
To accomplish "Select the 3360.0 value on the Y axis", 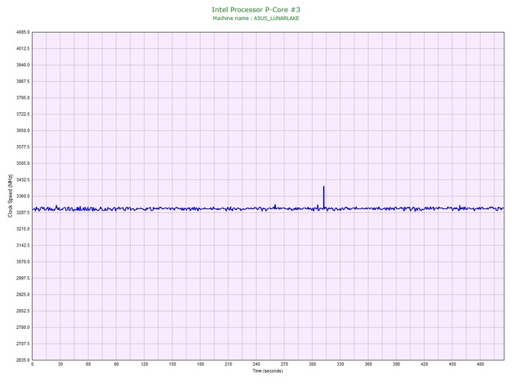I will (x=23, y=196).
